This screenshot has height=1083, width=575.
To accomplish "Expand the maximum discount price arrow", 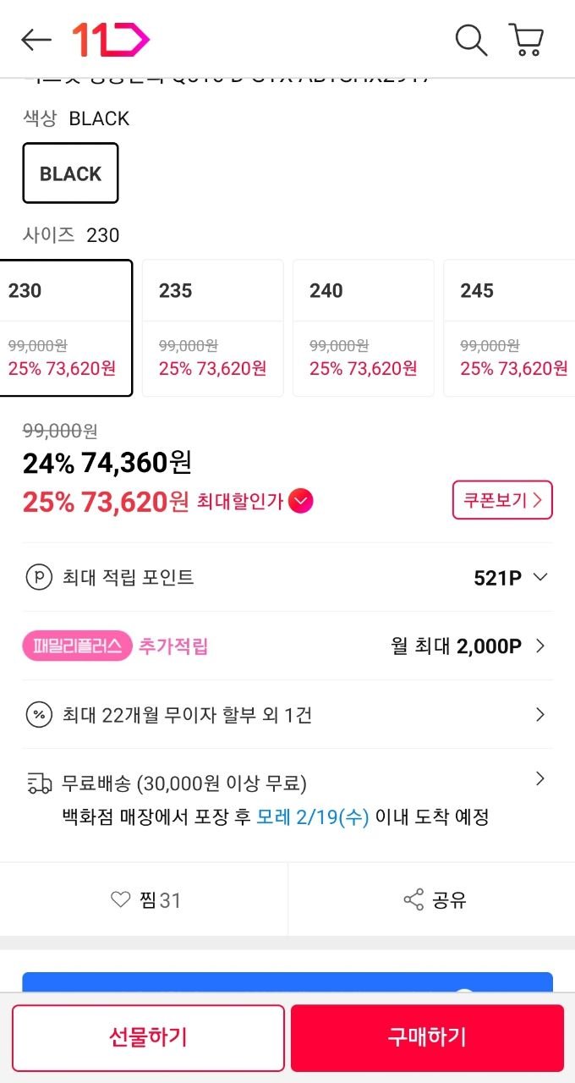I will pyautogui.click(x=301, y=502).
